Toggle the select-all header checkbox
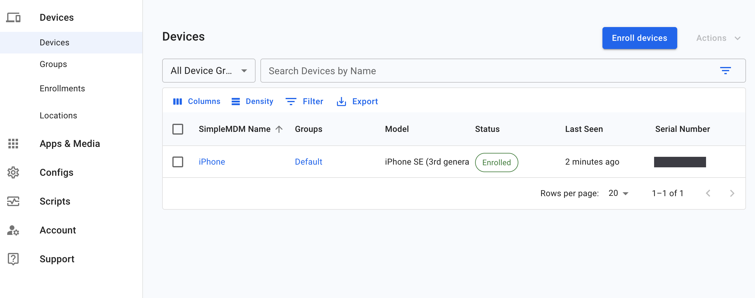The width and height of the screenshot is (755, 298). coord(178,129)
